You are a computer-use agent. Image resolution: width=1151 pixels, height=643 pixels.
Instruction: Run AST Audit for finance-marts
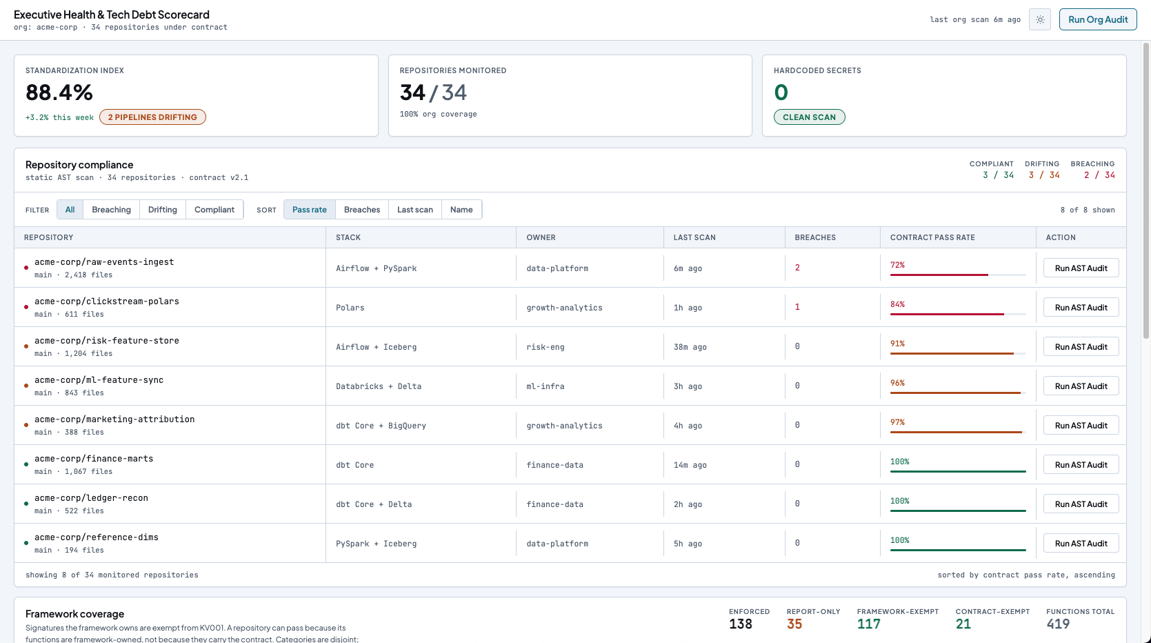click(1081, 465)
